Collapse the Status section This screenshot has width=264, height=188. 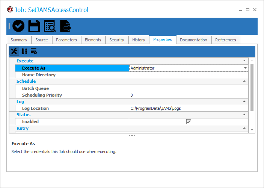click(244, 114)
